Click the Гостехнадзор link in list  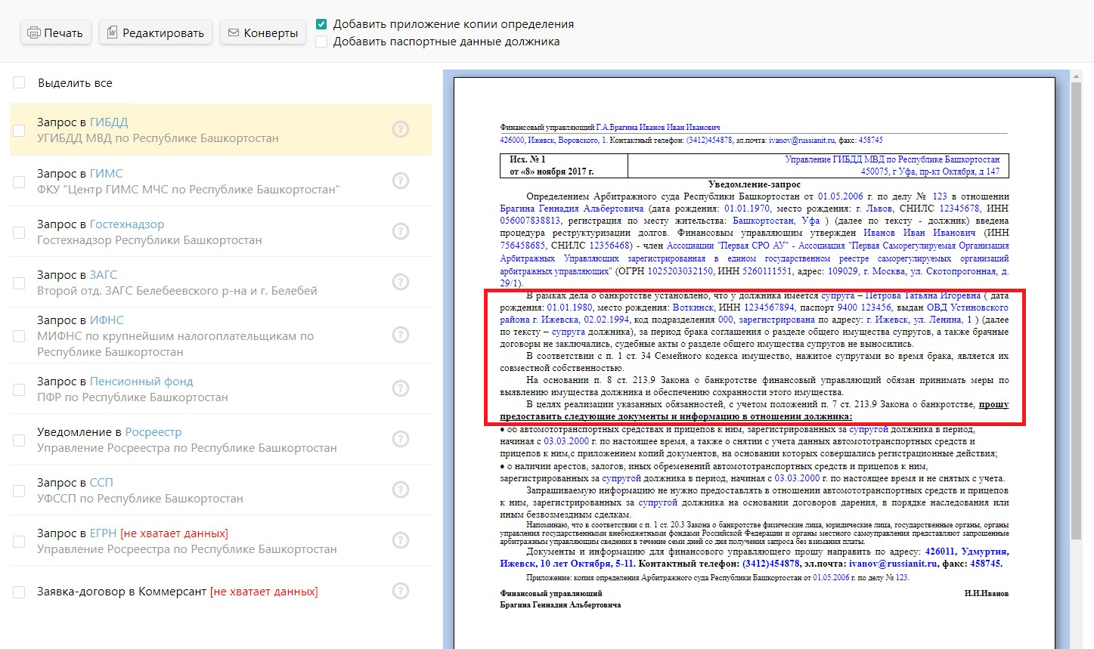point(126,224)
